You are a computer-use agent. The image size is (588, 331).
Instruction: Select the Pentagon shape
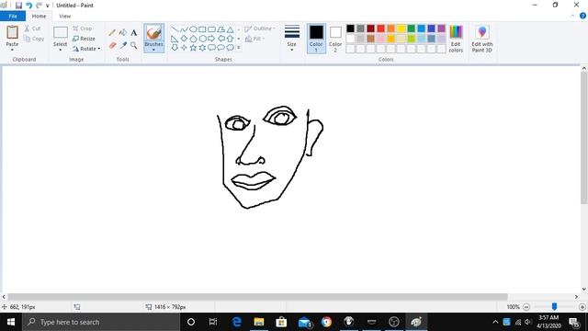coord(193,39)
